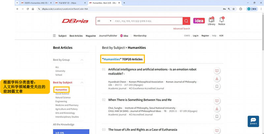The height and width of the screenshot is (134, 264).
Task: Go forward in browser history
Action: tap(22, 9)
